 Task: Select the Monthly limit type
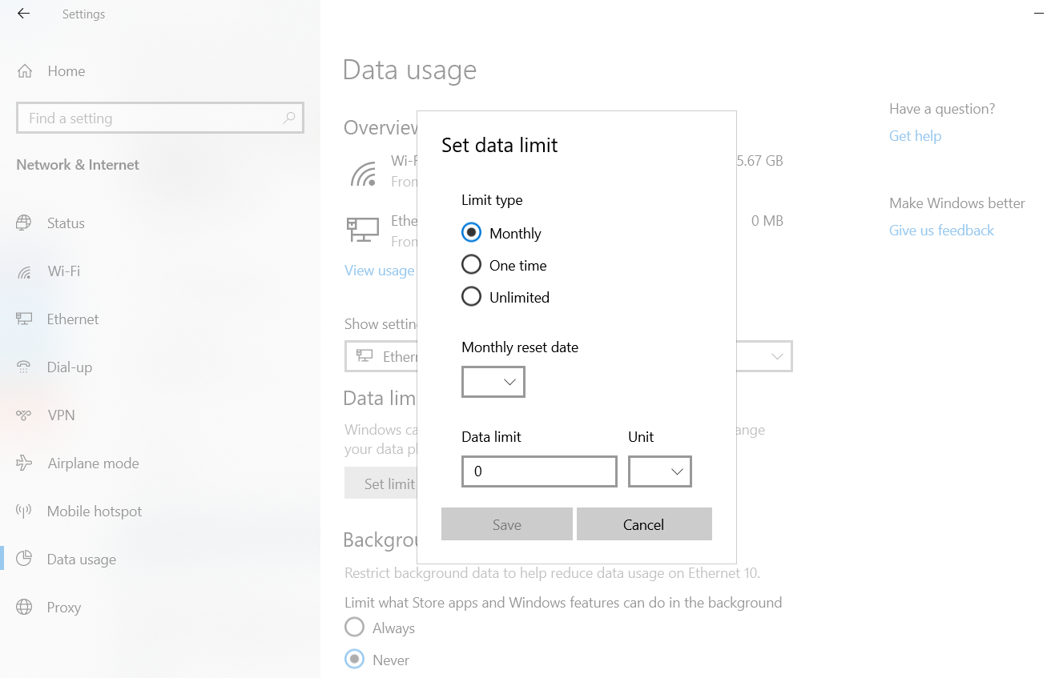pyautogui.click(x=472, y=233)
